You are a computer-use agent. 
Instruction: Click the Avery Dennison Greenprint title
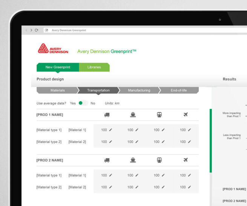107,51
